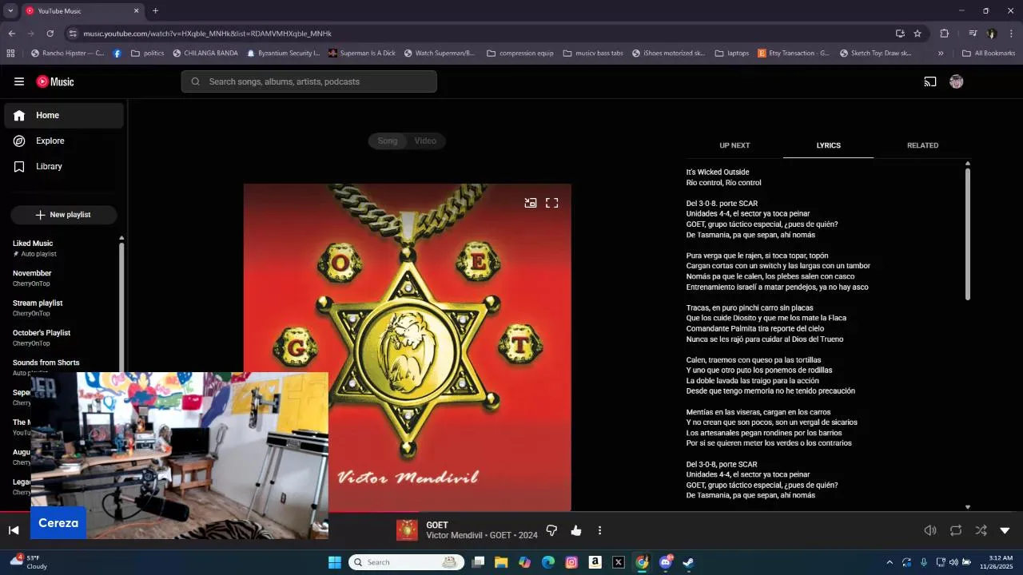Click the Cast to device icon

point(930,81)
